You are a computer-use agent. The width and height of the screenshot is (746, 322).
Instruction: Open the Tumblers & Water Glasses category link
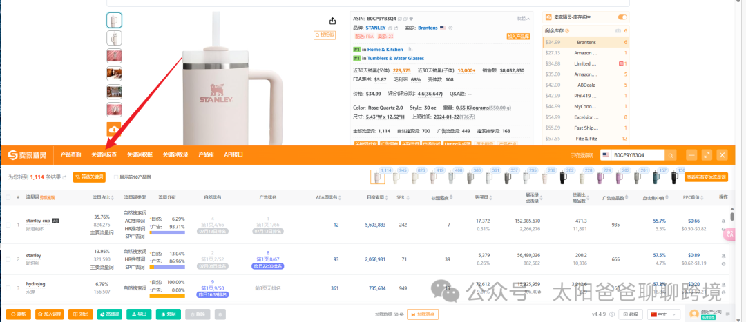point(395,59)
